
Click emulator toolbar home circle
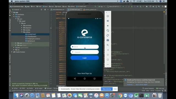coord(108,55)
